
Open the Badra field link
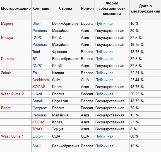(6, 108)
